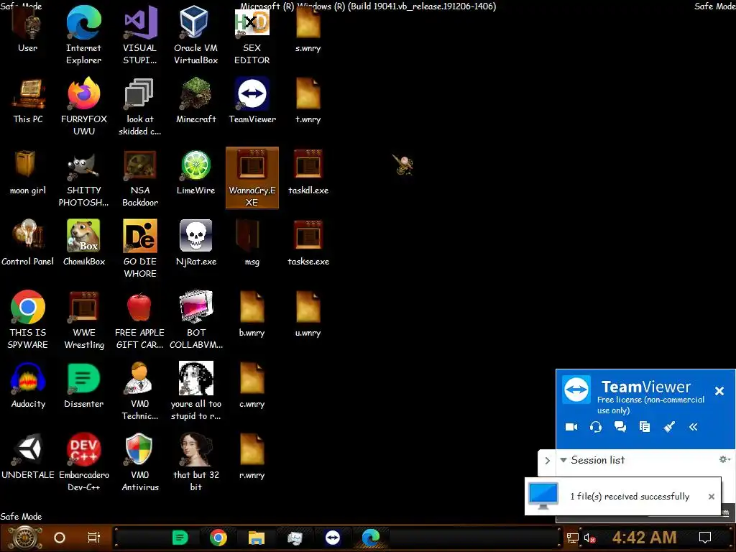This screenshot has width=736, height=552.
Task: Select the highlighted WannaCry.EXE icon
Action: [x=252, y=178]
